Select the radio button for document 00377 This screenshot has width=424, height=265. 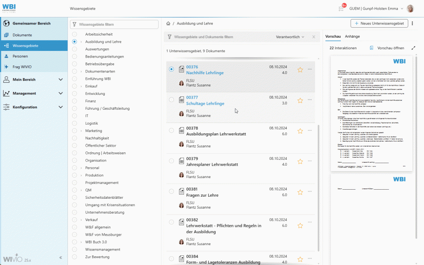pos(171,100)
